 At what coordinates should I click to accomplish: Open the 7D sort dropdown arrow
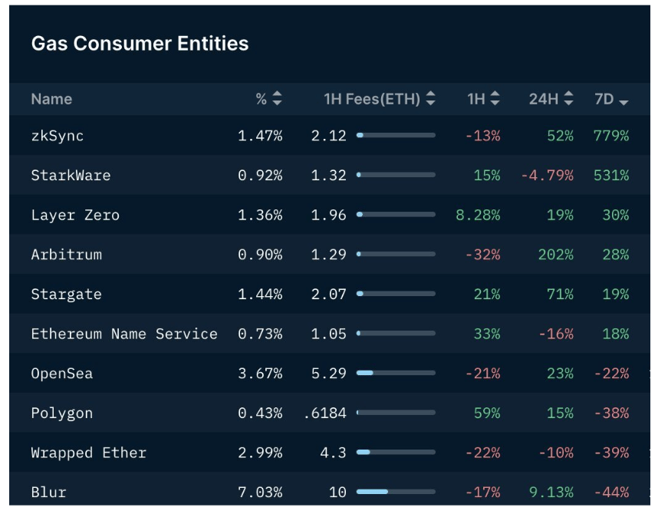click(x=624, y=100)
